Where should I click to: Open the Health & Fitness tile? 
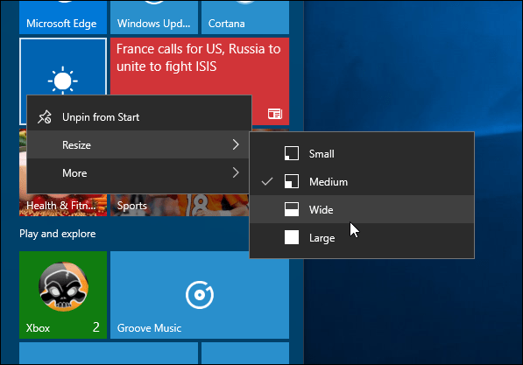point(63,205)
